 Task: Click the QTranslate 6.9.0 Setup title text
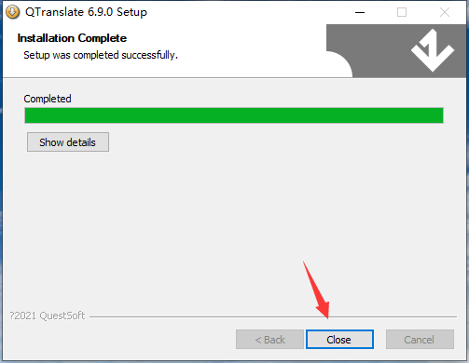(86, 12)
